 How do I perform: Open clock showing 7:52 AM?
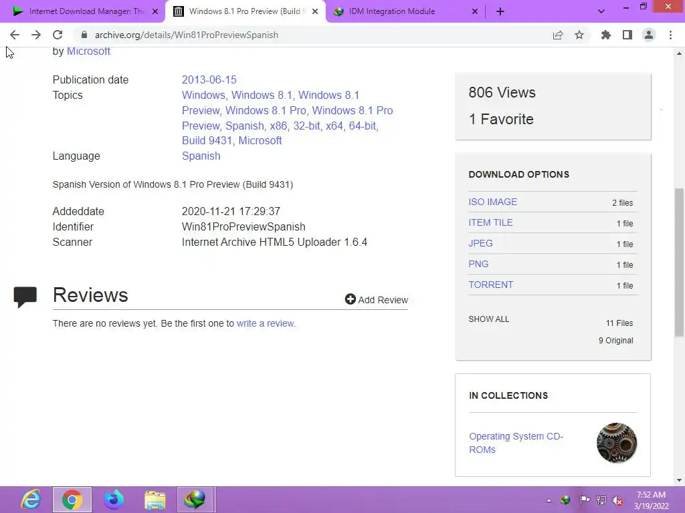(x=652, y=500)
